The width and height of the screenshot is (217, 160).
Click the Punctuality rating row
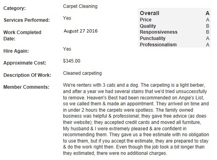[174, 38]
